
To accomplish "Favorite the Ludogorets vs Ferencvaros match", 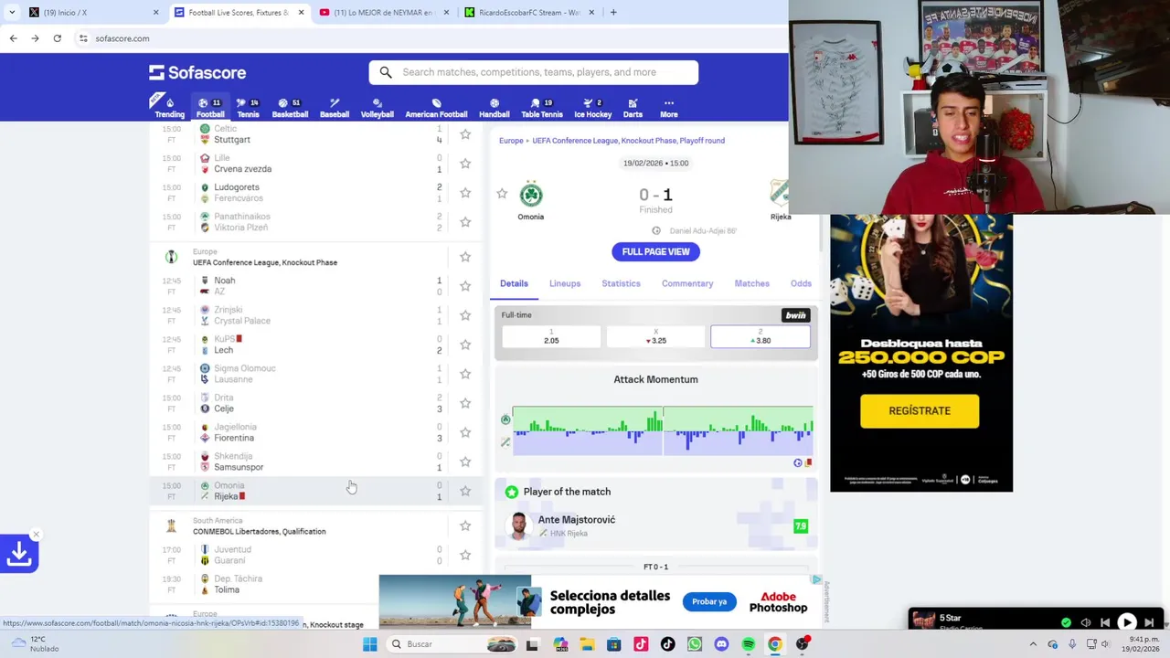I will tap(465, 193).
